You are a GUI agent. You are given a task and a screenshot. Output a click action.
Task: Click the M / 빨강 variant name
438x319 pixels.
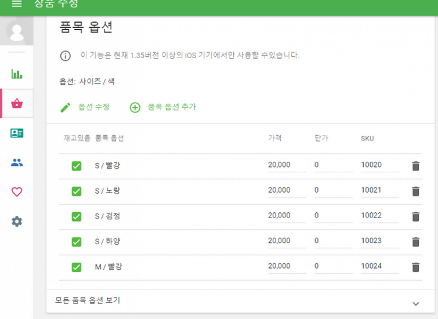click(x=108, y=266)
